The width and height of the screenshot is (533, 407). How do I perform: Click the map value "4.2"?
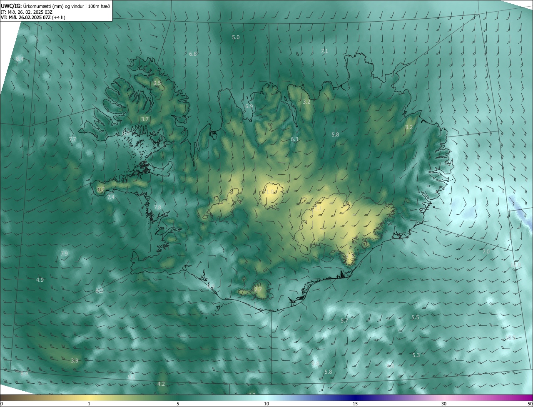[x=161, y=384]
